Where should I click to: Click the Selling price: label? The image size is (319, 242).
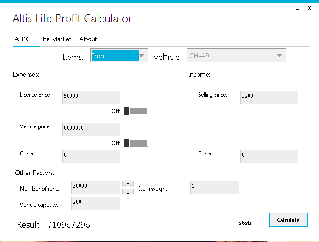point(213,95)
